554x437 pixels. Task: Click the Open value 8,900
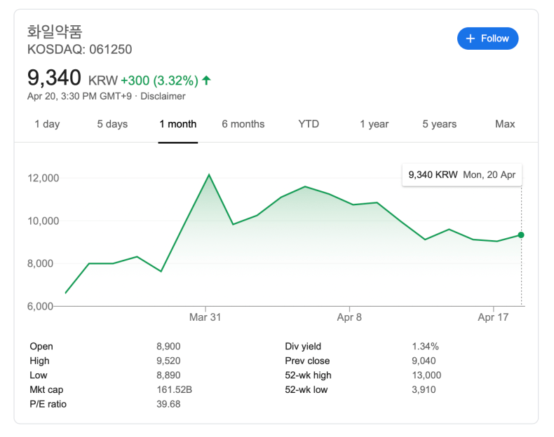coord(168,347)
